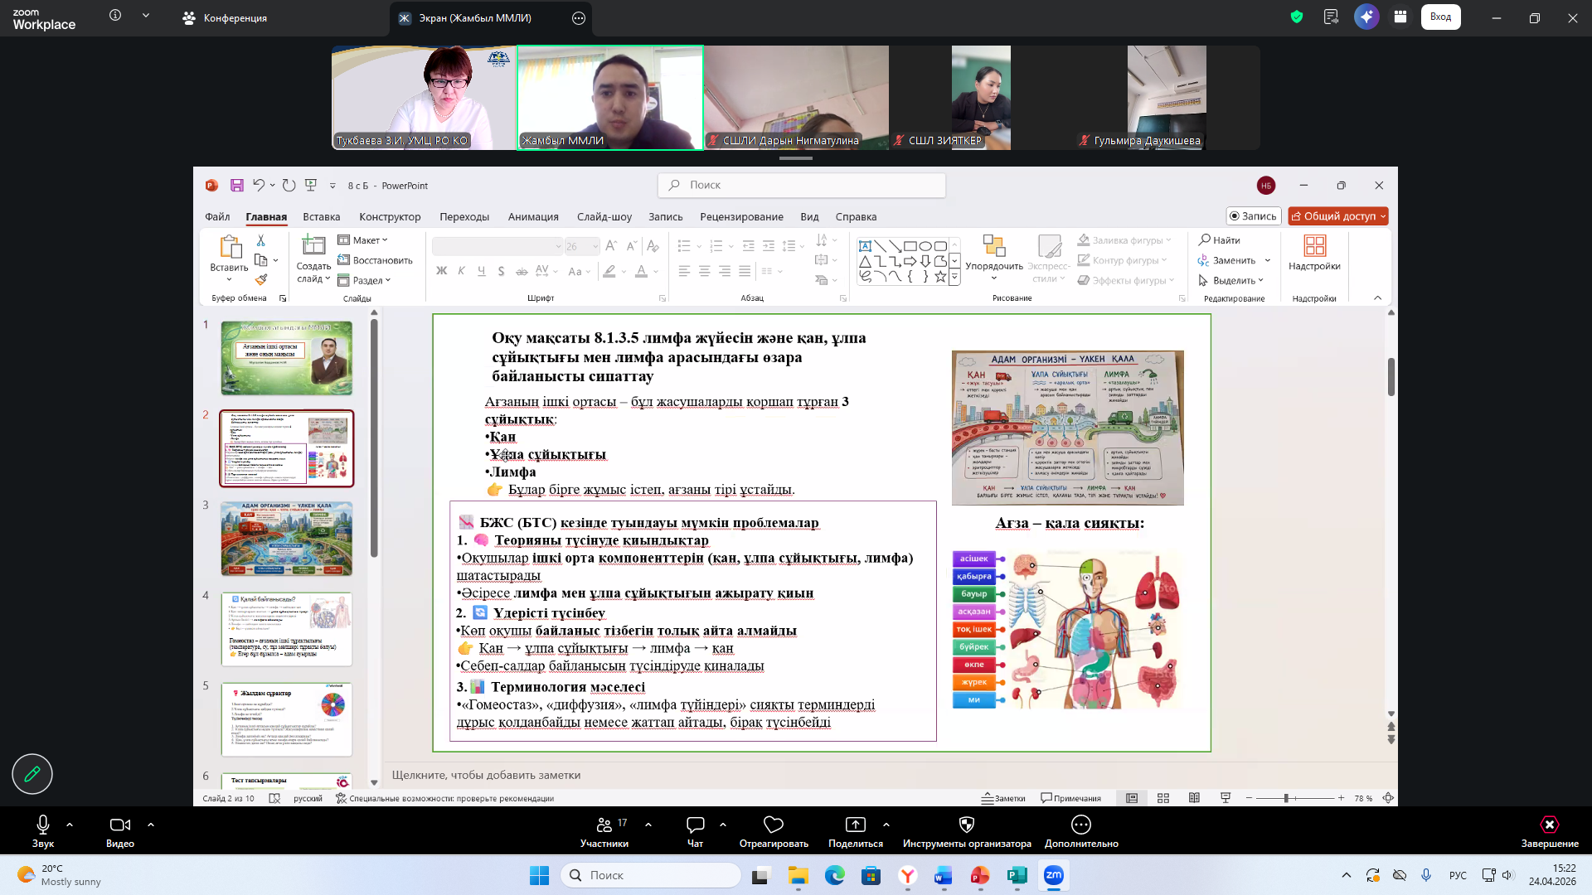Open the font size dropdown
Screen dimensions: 1592x895
(595, 247)
